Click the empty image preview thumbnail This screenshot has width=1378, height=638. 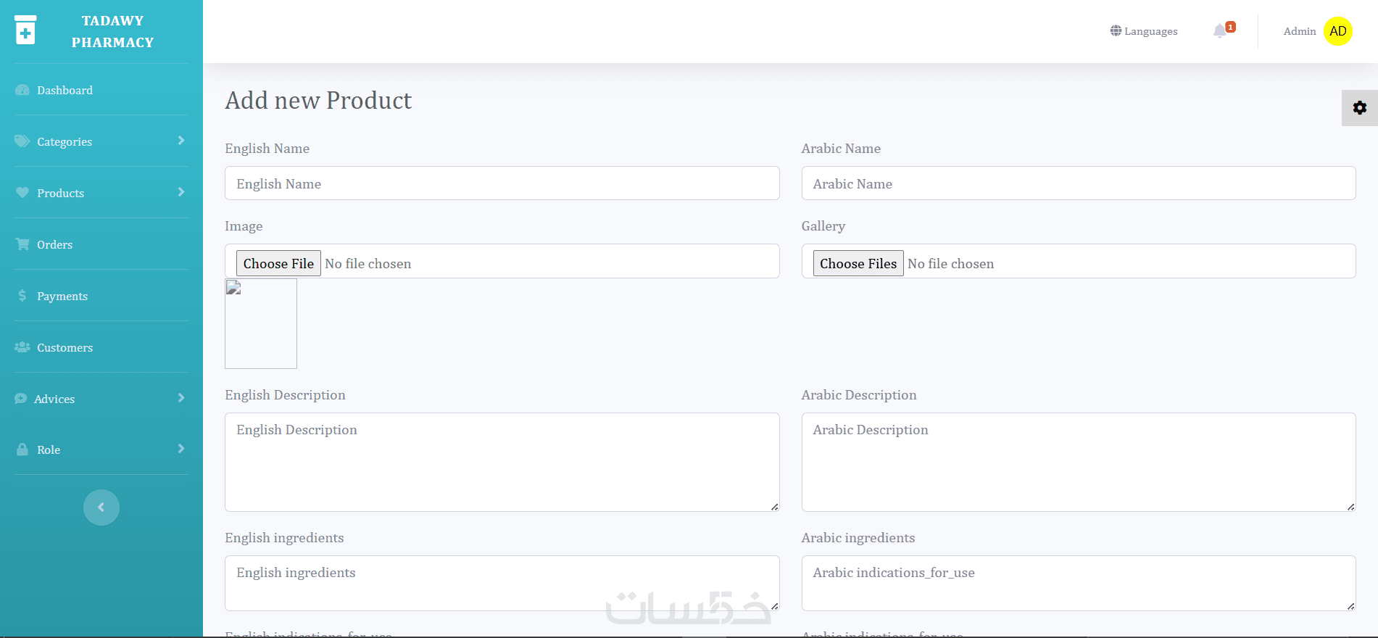[261, 324]
